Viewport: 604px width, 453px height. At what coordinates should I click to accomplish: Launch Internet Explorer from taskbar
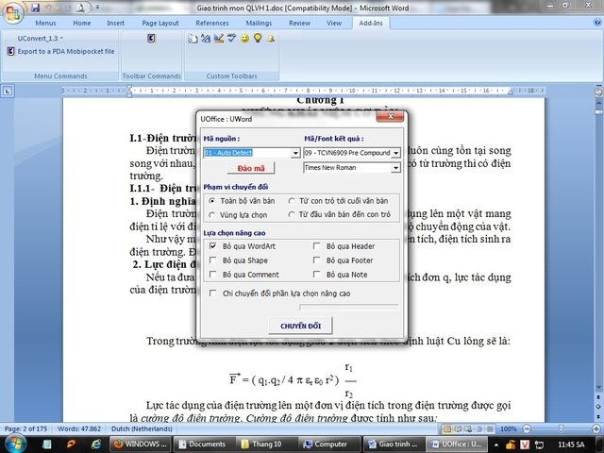click(95, 445)
